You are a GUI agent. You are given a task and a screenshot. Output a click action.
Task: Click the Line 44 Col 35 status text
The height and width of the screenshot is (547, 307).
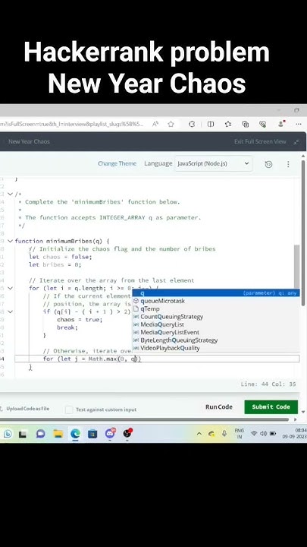(x=268, y=384)
